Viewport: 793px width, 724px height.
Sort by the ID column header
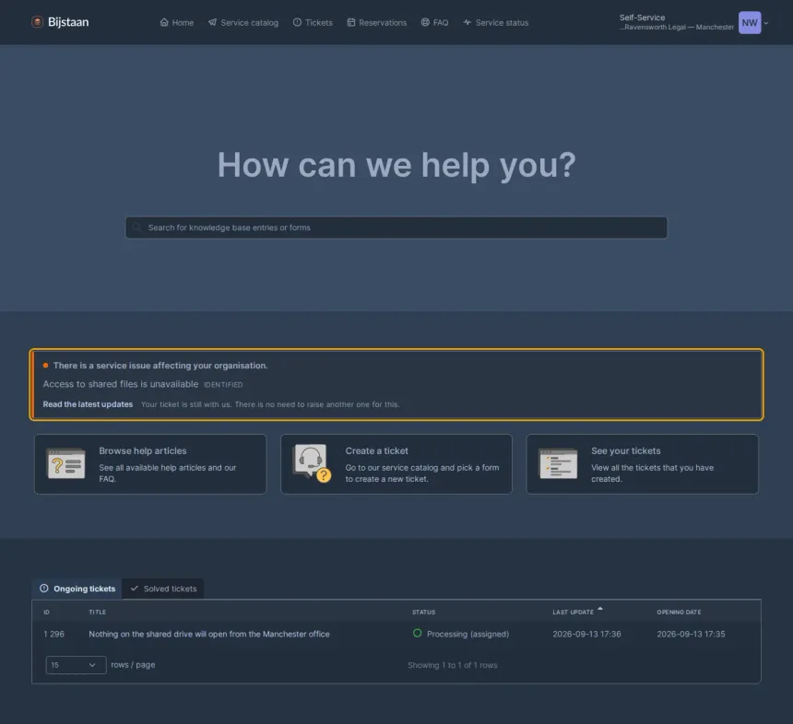(x=46, y=612)
